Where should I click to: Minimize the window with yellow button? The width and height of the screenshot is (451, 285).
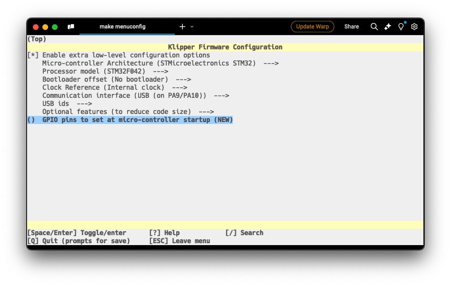pyautogui.click(x=45, y=27)
